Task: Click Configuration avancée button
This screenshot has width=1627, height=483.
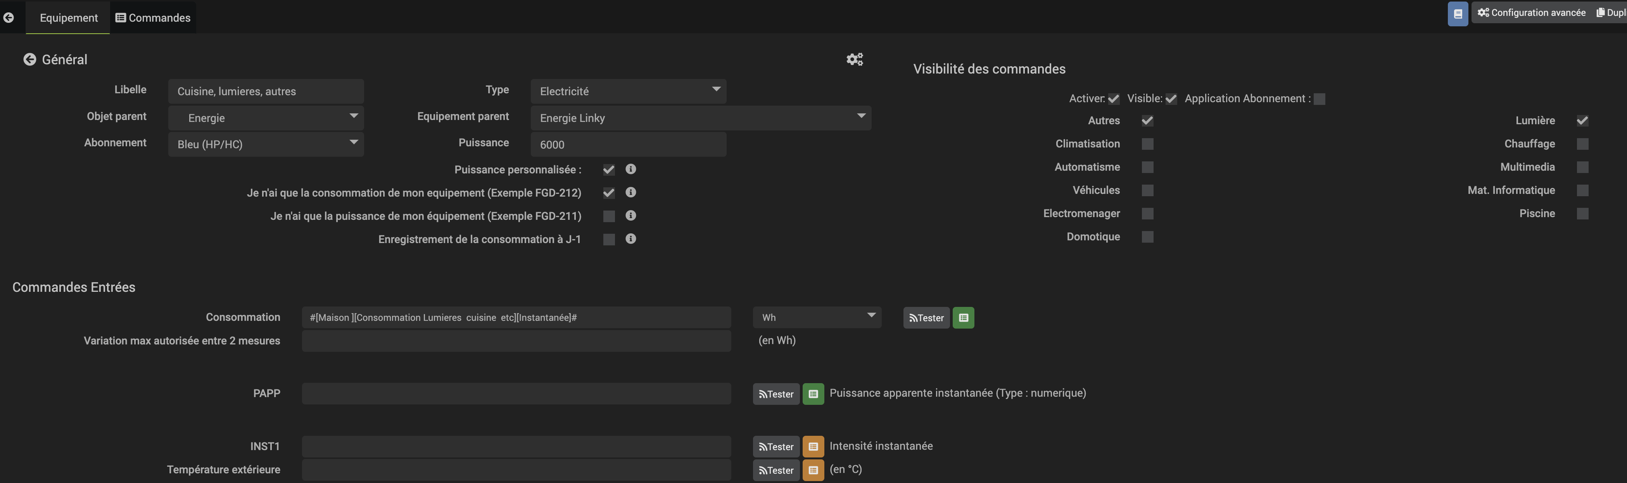Action: coord(1531,13)
